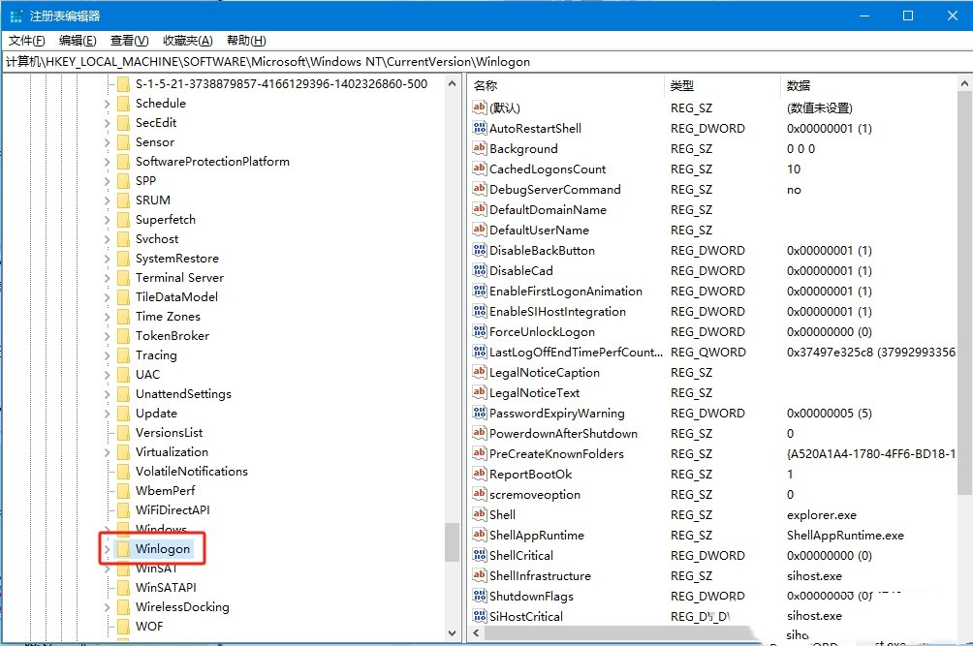Click the AutoRestartShell DWORD value icon

click(479, 128)
